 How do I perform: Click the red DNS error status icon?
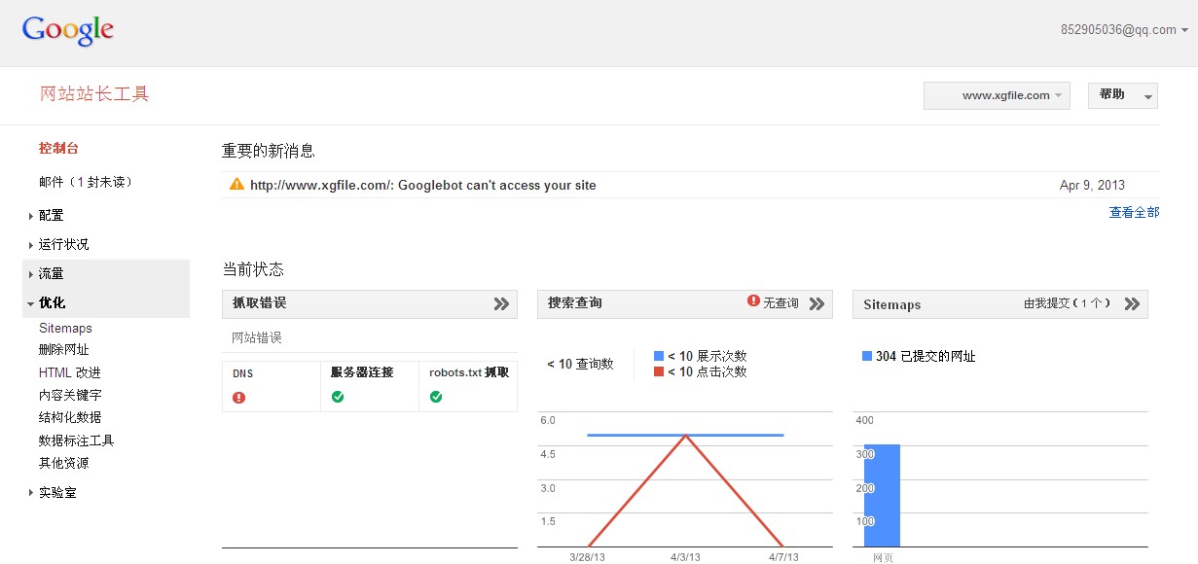(239, 397)
